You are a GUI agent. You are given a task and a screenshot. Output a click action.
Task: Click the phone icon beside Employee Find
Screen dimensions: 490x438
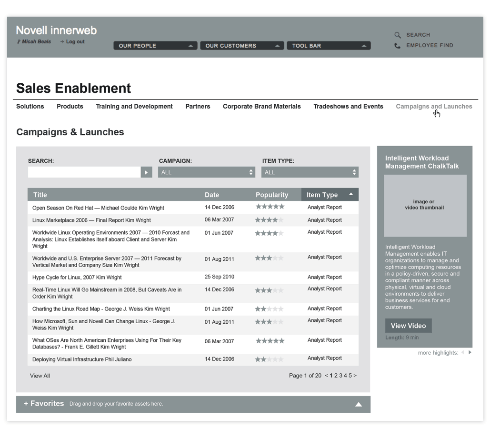397,46
